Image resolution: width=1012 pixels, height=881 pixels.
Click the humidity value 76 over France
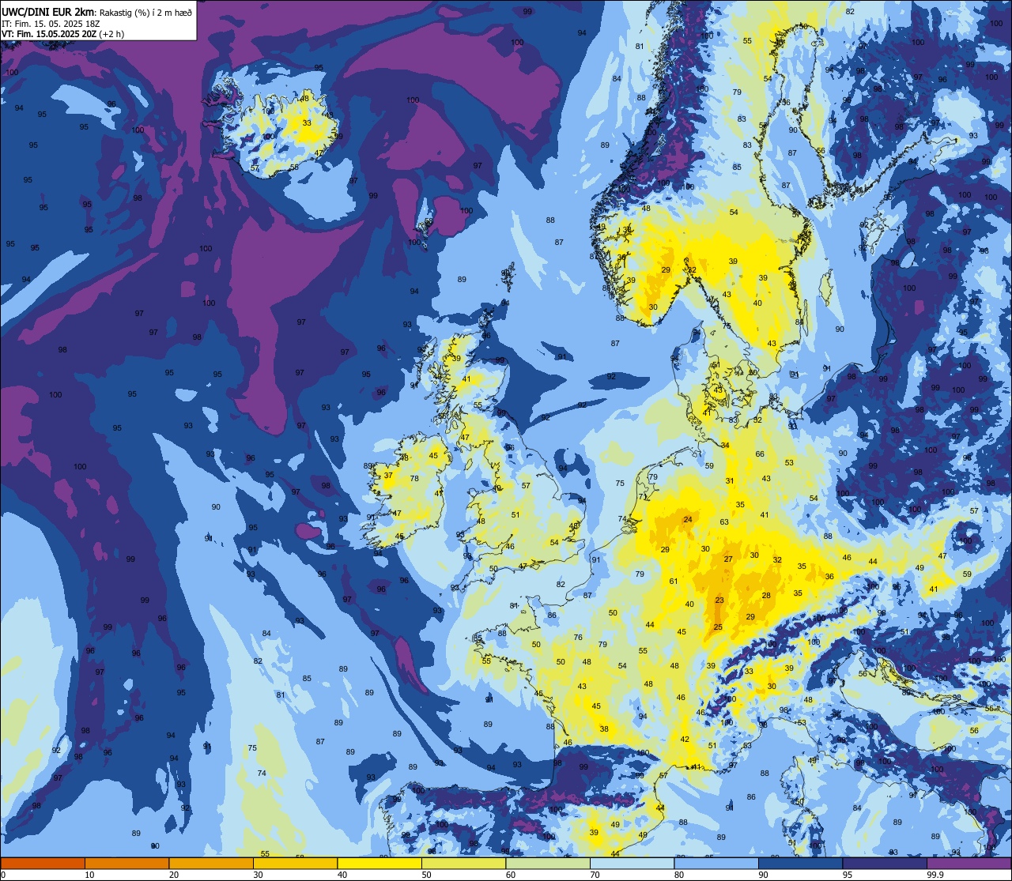coord(578,637)
